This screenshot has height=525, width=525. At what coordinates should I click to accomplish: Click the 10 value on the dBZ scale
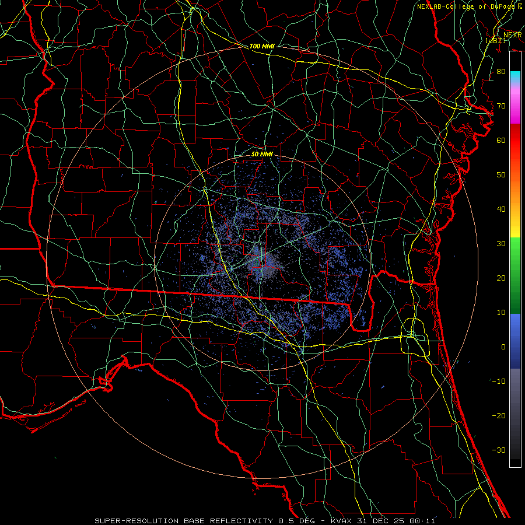[x=501, y=313]
